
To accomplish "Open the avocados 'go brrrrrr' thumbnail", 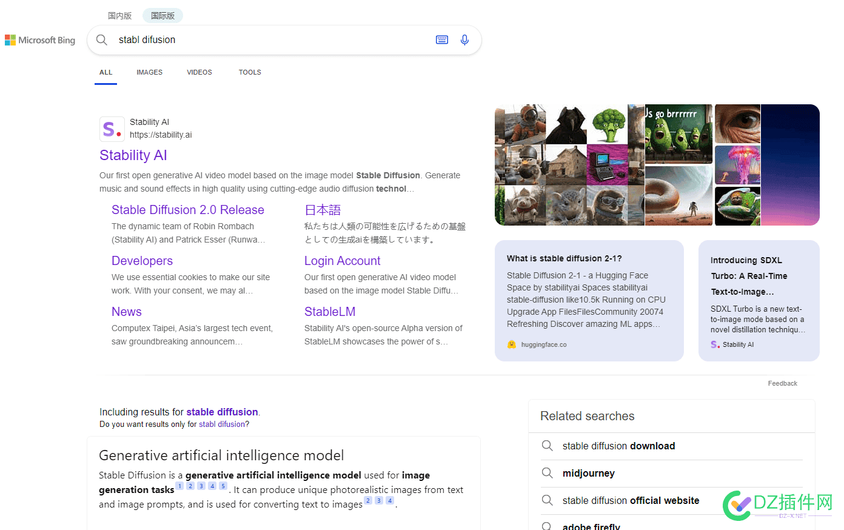I will (678, 134).
